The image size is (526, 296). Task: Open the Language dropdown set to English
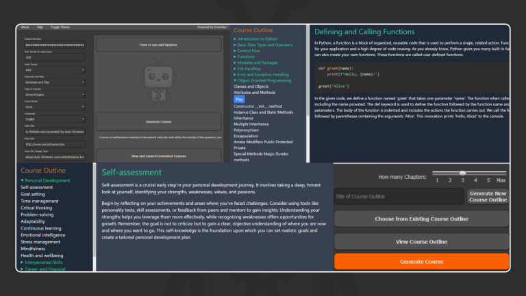pos(54,119)
